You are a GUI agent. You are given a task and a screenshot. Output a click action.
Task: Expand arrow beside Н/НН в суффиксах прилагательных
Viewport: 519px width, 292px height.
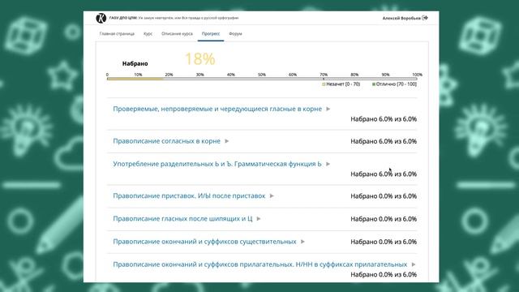point(414,264)
